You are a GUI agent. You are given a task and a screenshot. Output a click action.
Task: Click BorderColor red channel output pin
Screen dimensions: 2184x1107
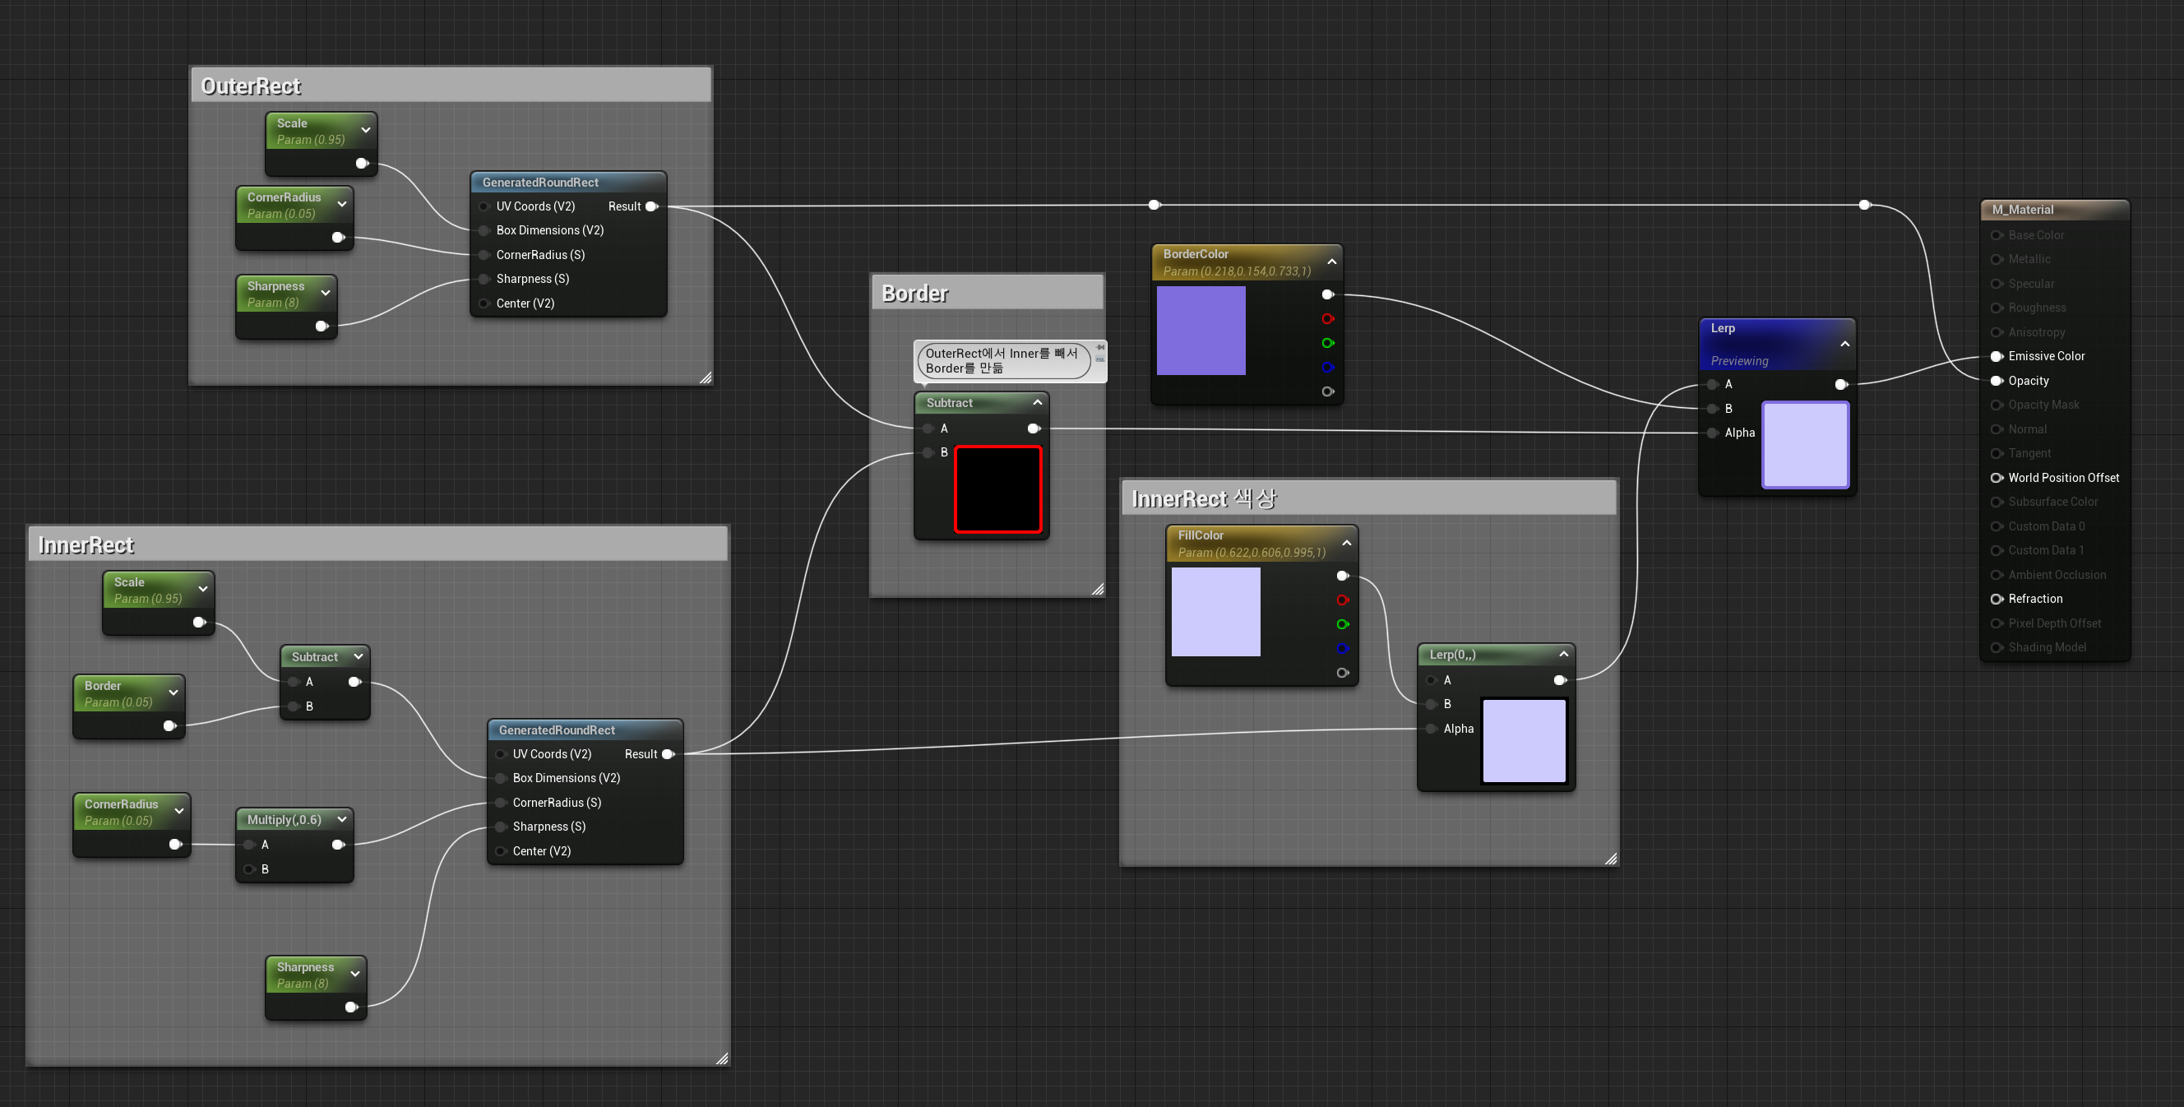tap(1328, 319)
